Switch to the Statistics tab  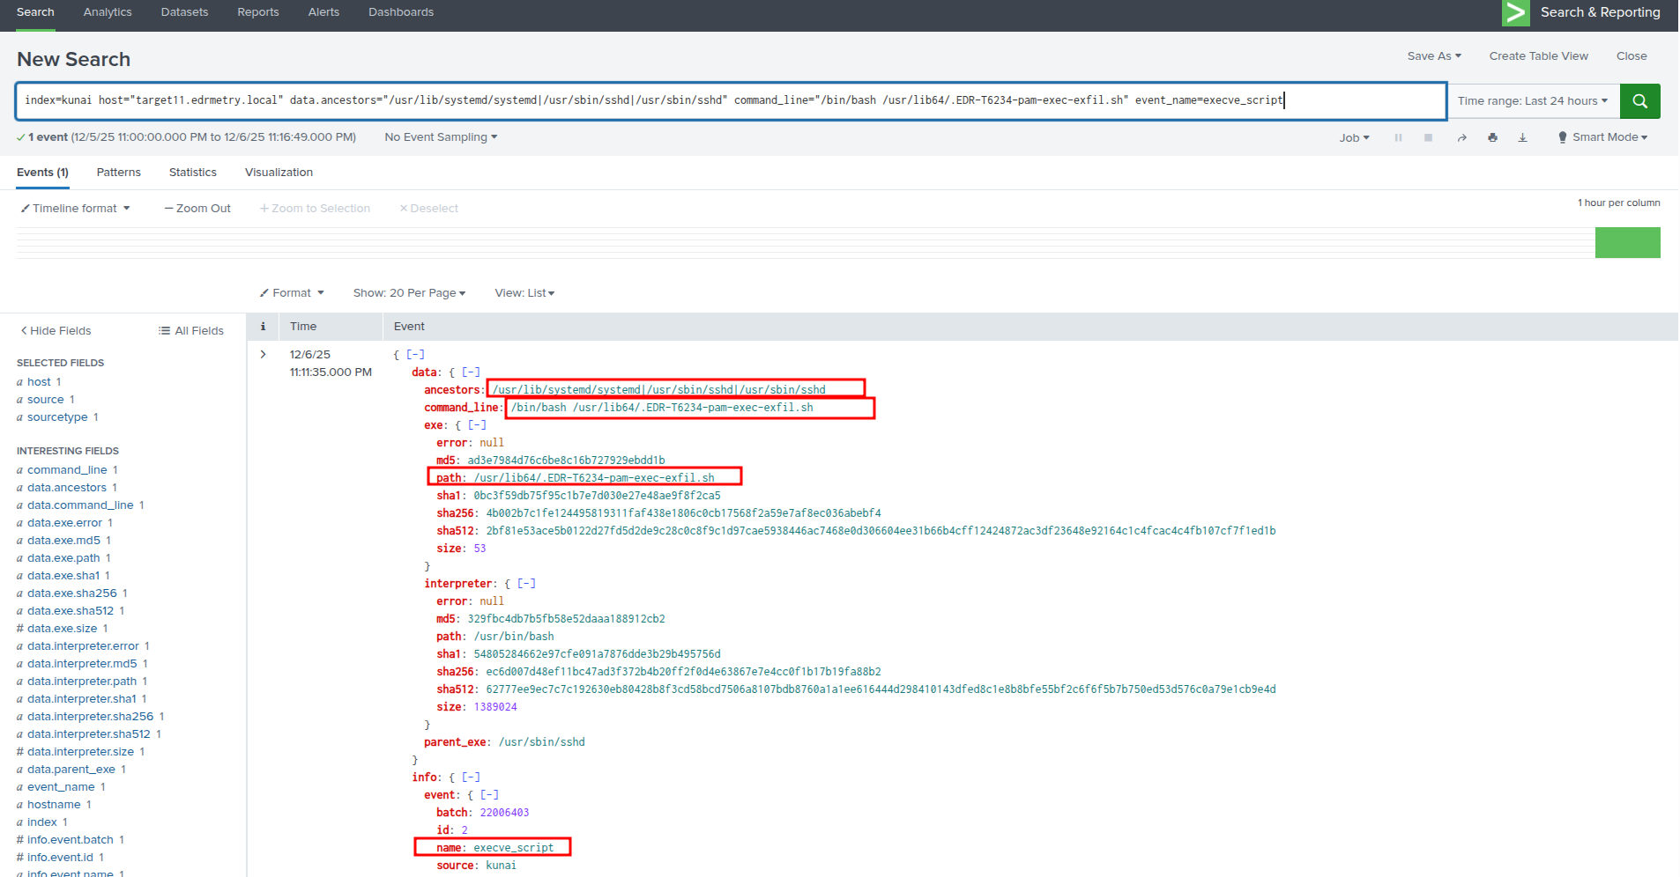pyautogui.click(x=192, y=173)
